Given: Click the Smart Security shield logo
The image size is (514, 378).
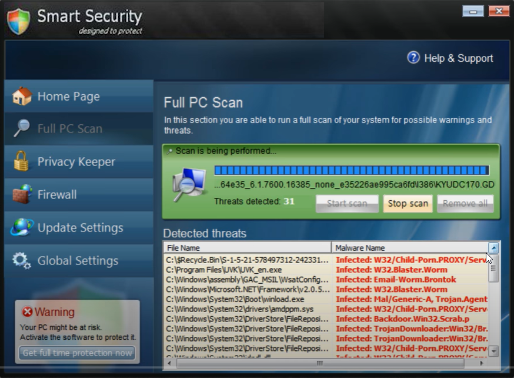Looking at the screenshot, I should (x=19, y=21).
